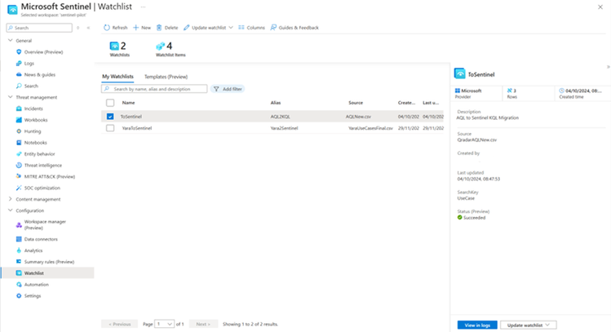Open Analytics sidebar icon

pos(19,250)
